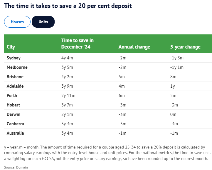This screenshot has width=212, height=170.
Task: Click the Brisbane city name
Action: point(15,77)
